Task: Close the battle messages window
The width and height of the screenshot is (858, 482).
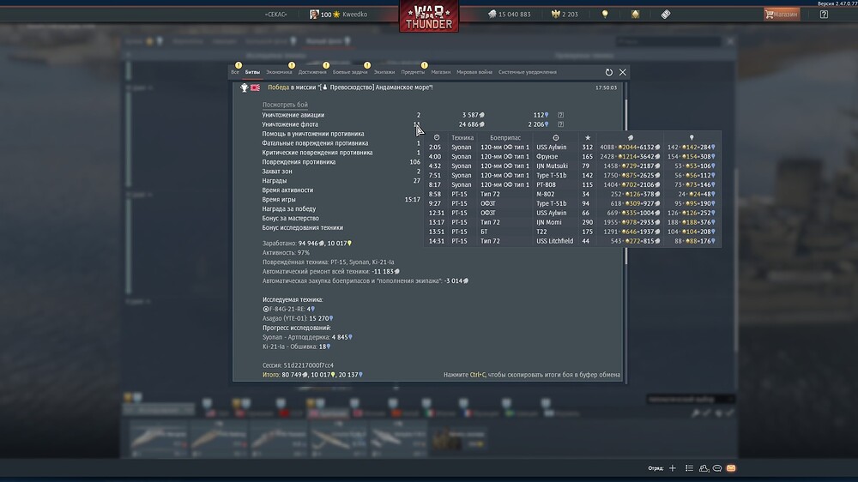Action: click(623, 72)
